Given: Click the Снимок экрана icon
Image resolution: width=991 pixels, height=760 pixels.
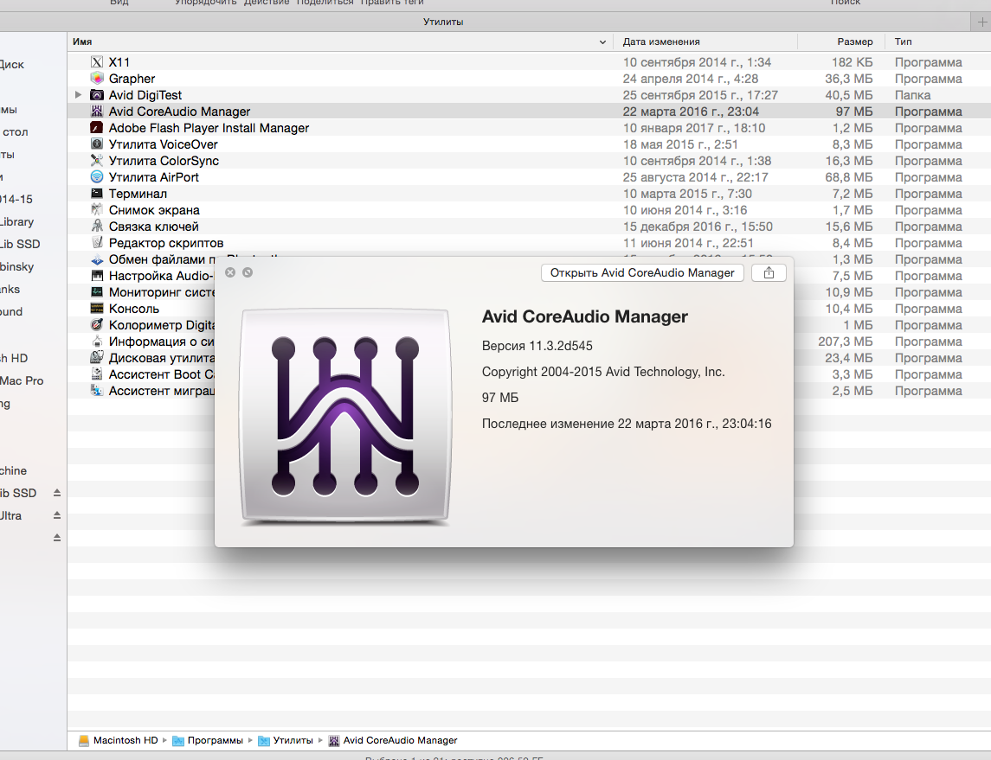Looking at the screenshot, I should [97, 209].
